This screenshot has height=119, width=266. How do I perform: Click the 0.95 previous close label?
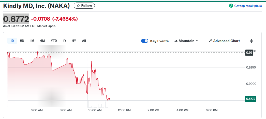(249, 53)
